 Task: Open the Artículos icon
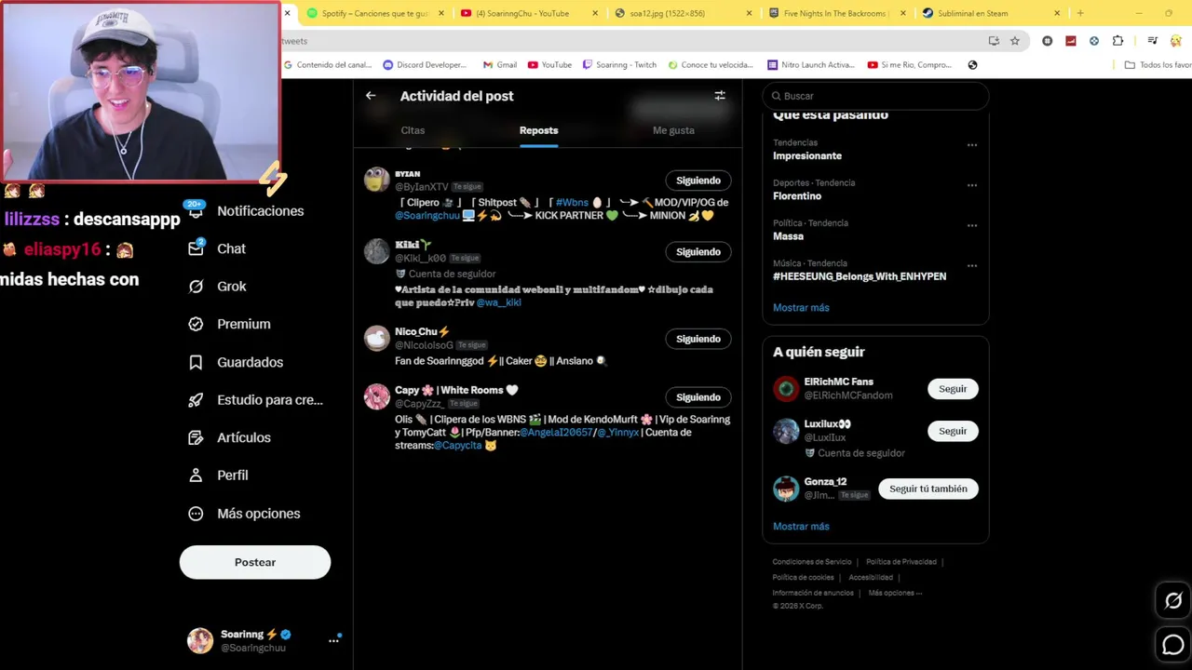[196, 437]
